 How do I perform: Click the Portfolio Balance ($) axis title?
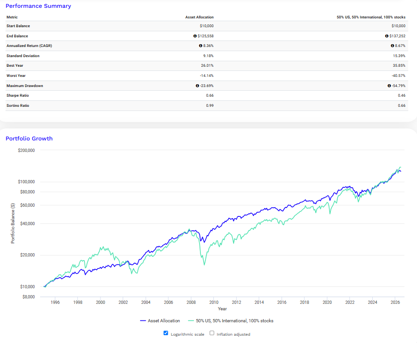(13, 223)
